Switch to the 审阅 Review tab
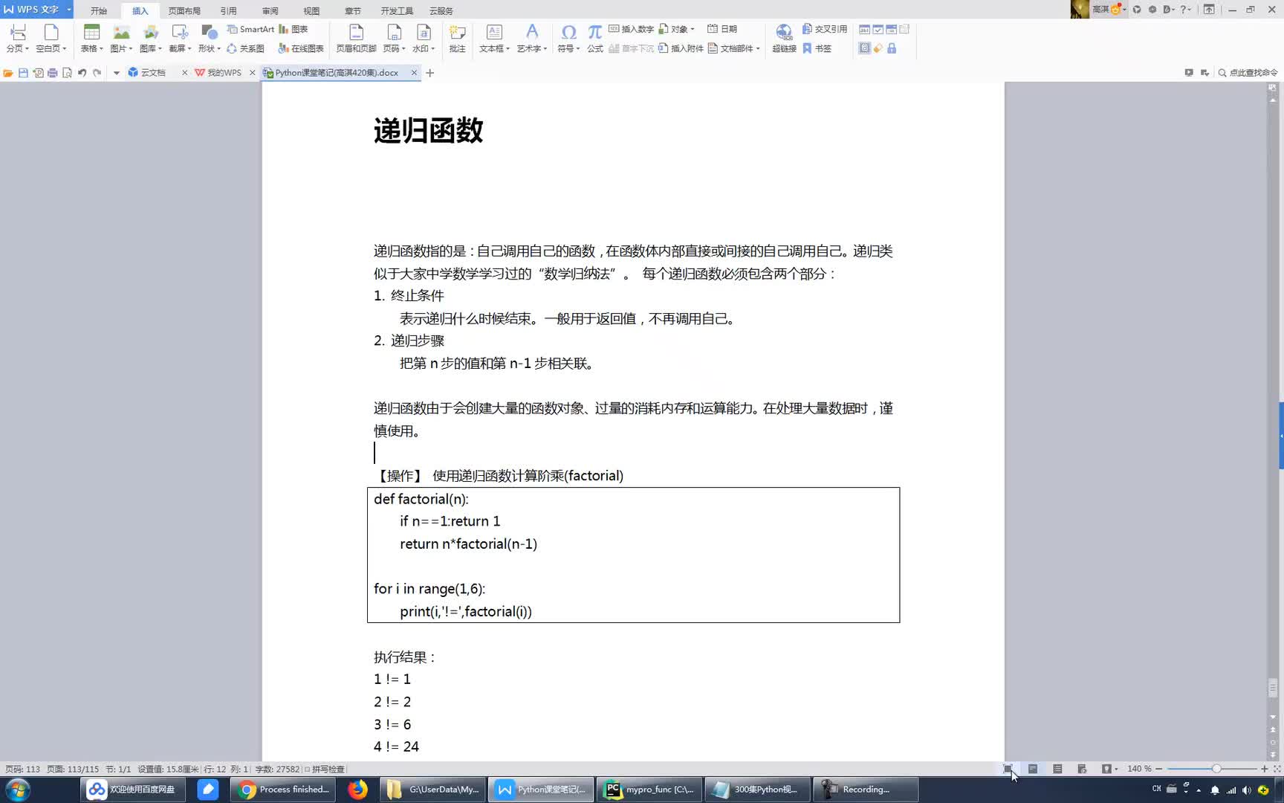This screenshot has width=1284, height=803. tap(270, 11)
